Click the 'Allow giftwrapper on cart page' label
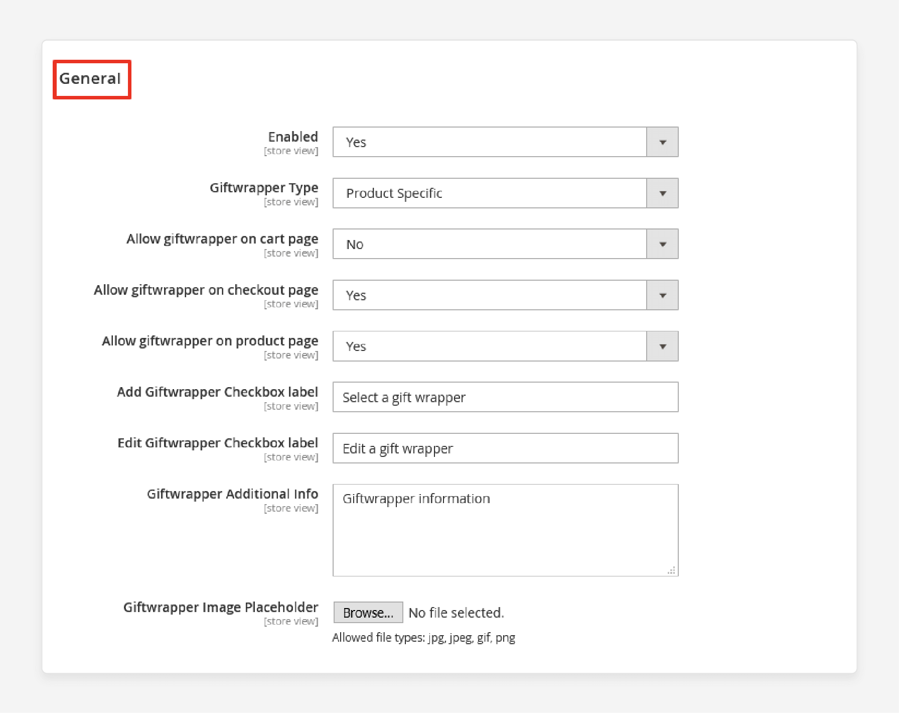 point(222,239)
